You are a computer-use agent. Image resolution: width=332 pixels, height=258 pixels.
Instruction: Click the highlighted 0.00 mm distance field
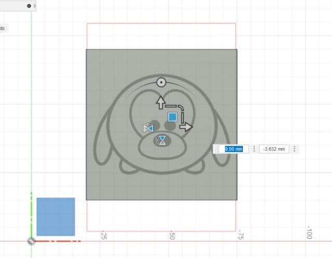coord(234,149)
